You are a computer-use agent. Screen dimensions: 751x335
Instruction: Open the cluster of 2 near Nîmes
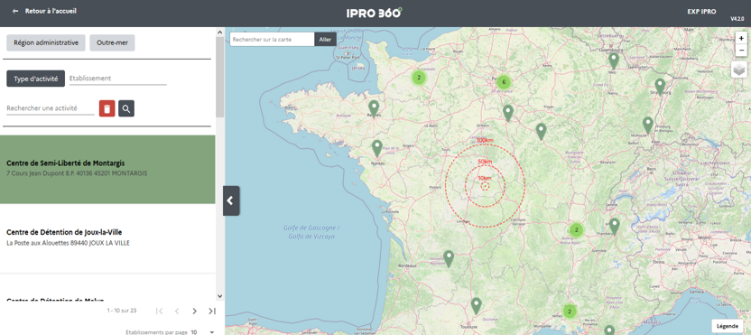[x=569, y=312]
